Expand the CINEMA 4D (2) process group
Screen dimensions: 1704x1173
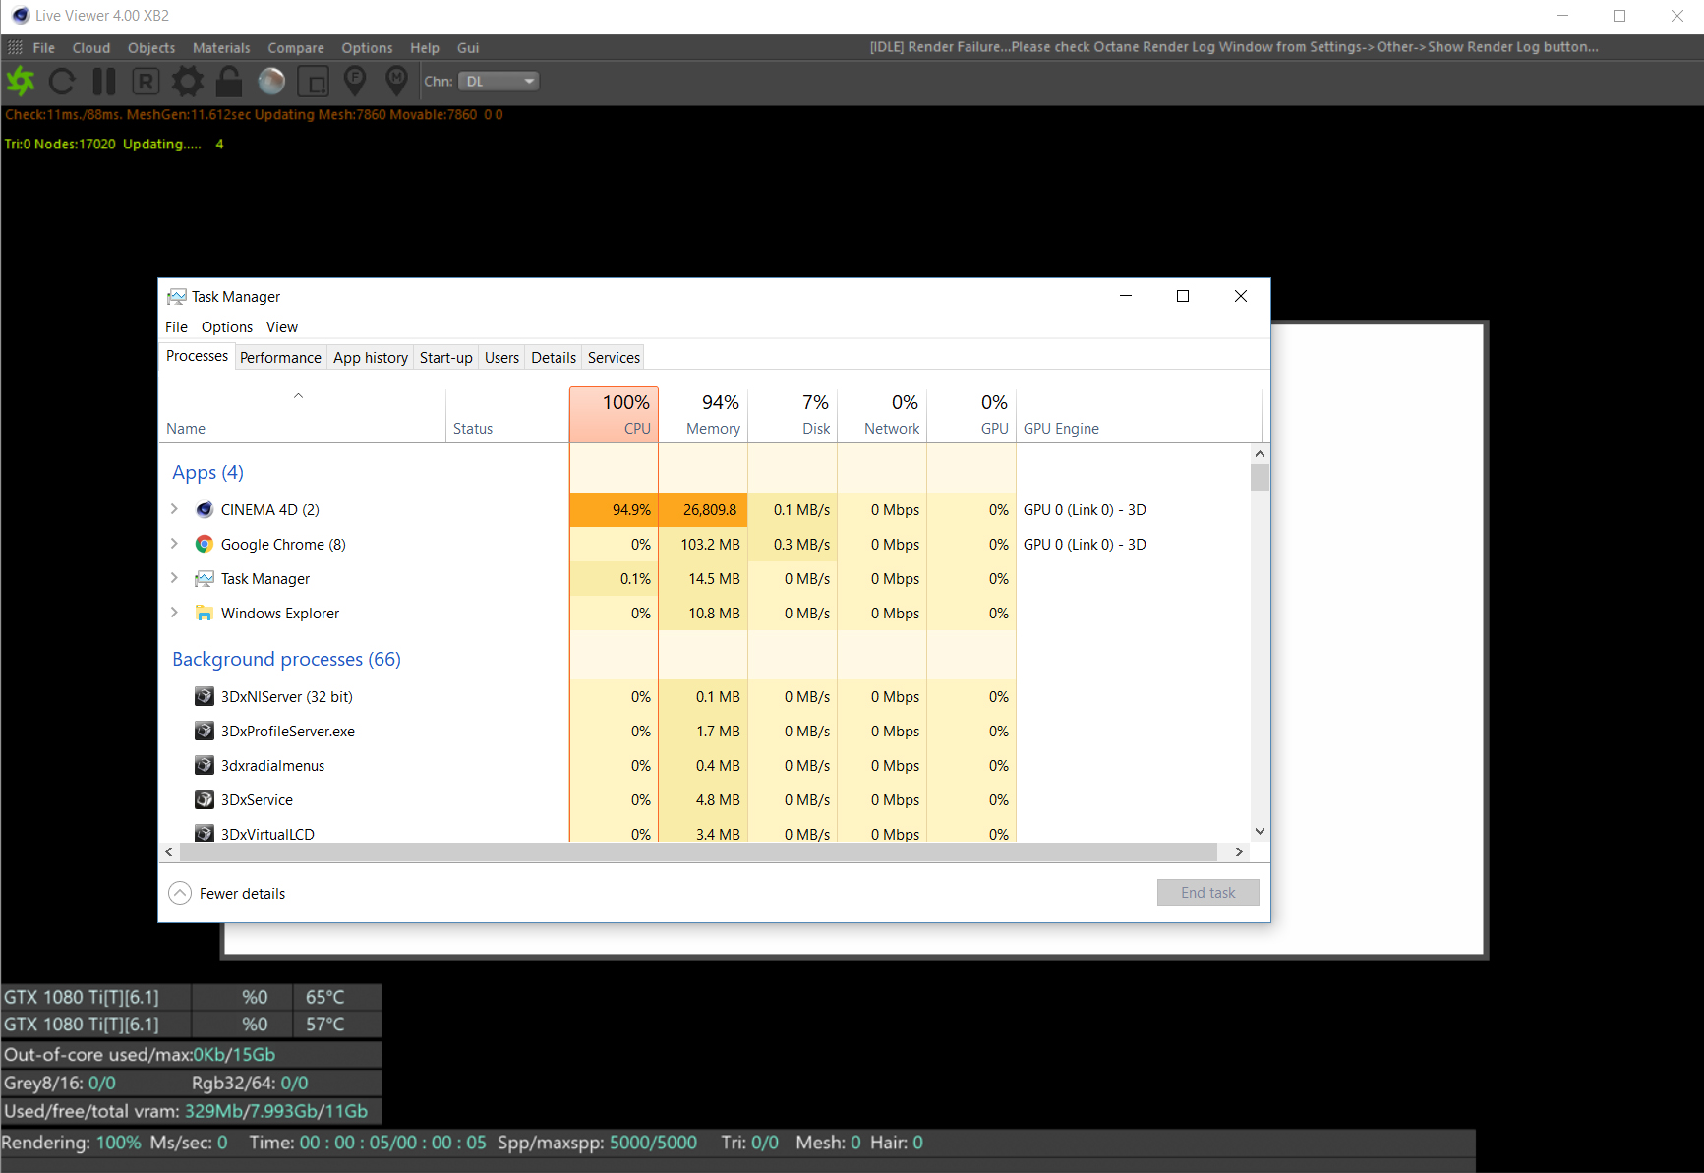pyautogui.click(x=174, y=509)
